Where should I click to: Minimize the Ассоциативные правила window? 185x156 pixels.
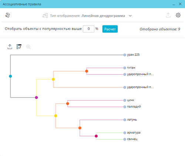174,4
